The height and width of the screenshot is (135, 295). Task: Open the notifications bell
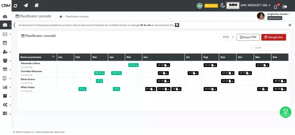coord(275,7)
